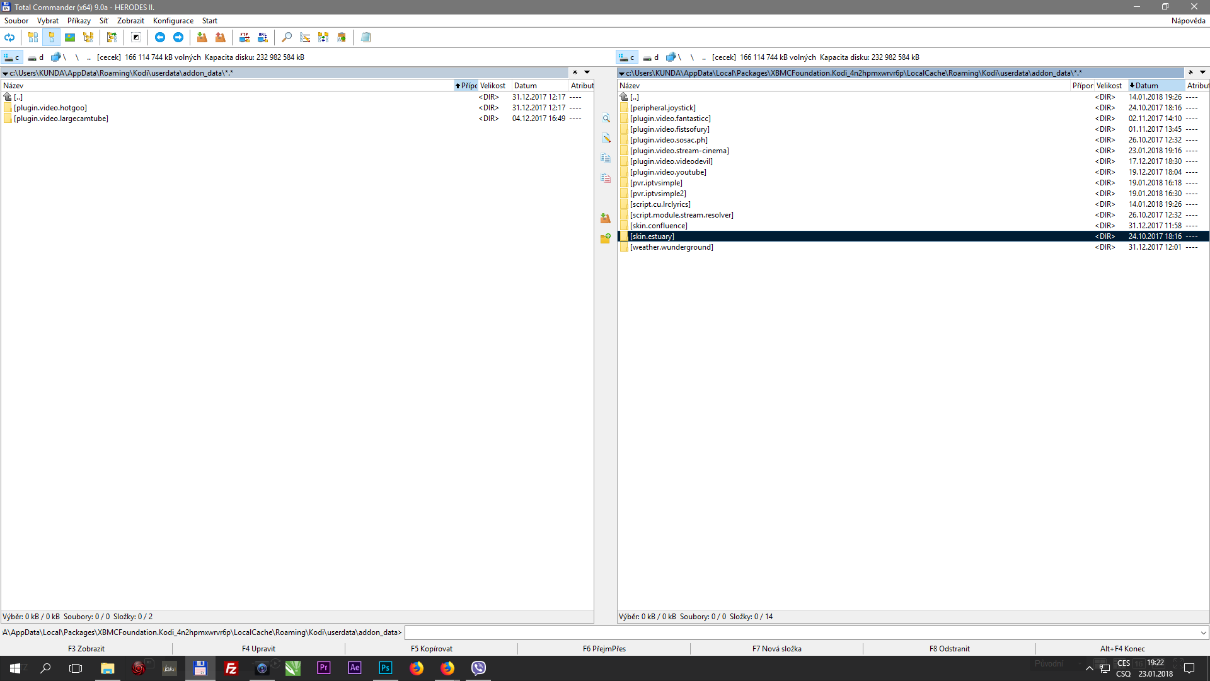1210x681 pixels.
Task: Toggle the full view mode toolbar button
Action: pos(52,37)
